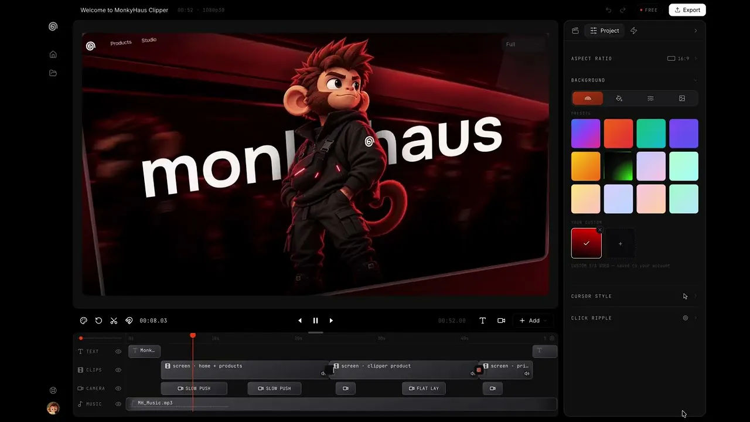Toggle visibility of the Camera track

pos(118,388)
